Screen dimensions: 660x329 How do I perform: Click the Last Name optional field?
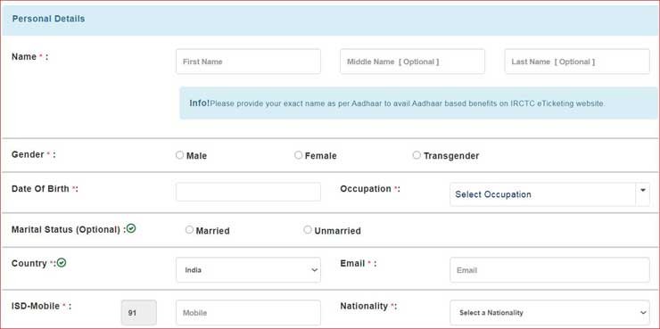(x=577, y=62)
